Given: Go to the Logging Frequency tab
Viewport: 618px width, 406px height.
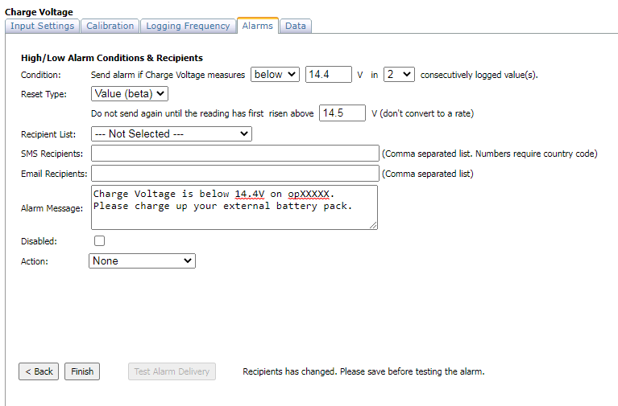Looking at the screenshot, I should (188, 26).
